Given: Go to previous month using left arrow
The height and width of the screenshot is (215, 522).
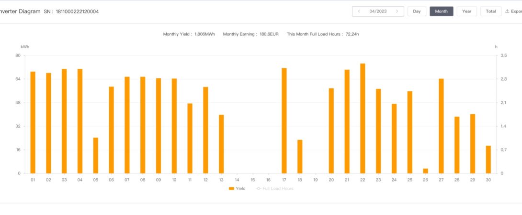Looking at the screenshot, I should (359, 11).
